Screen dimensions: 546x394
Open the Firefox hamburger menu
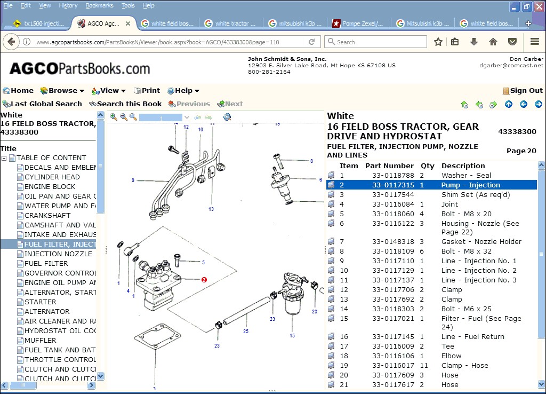534,42
